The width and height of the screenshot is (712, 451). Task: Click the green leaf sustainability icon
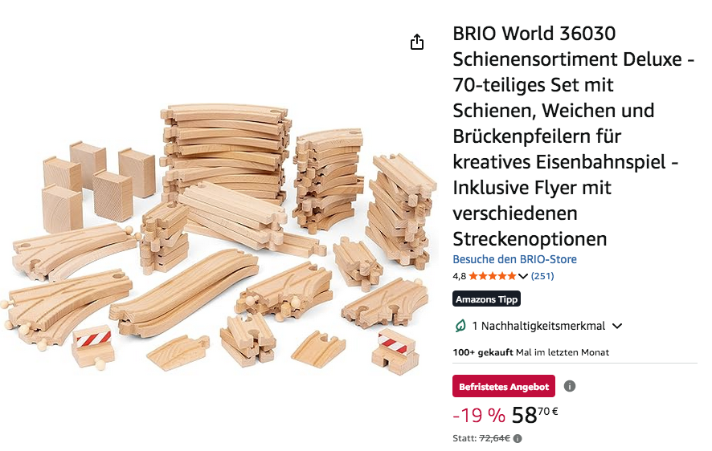460,326
